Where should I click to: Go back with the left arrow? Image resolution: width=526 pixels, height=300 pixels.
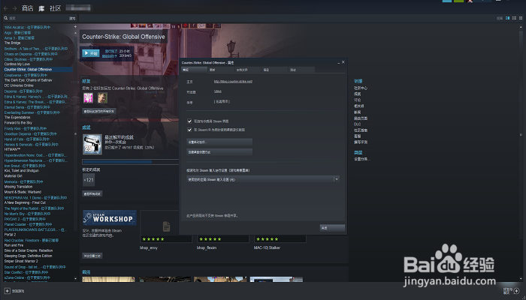coord(6,8)
